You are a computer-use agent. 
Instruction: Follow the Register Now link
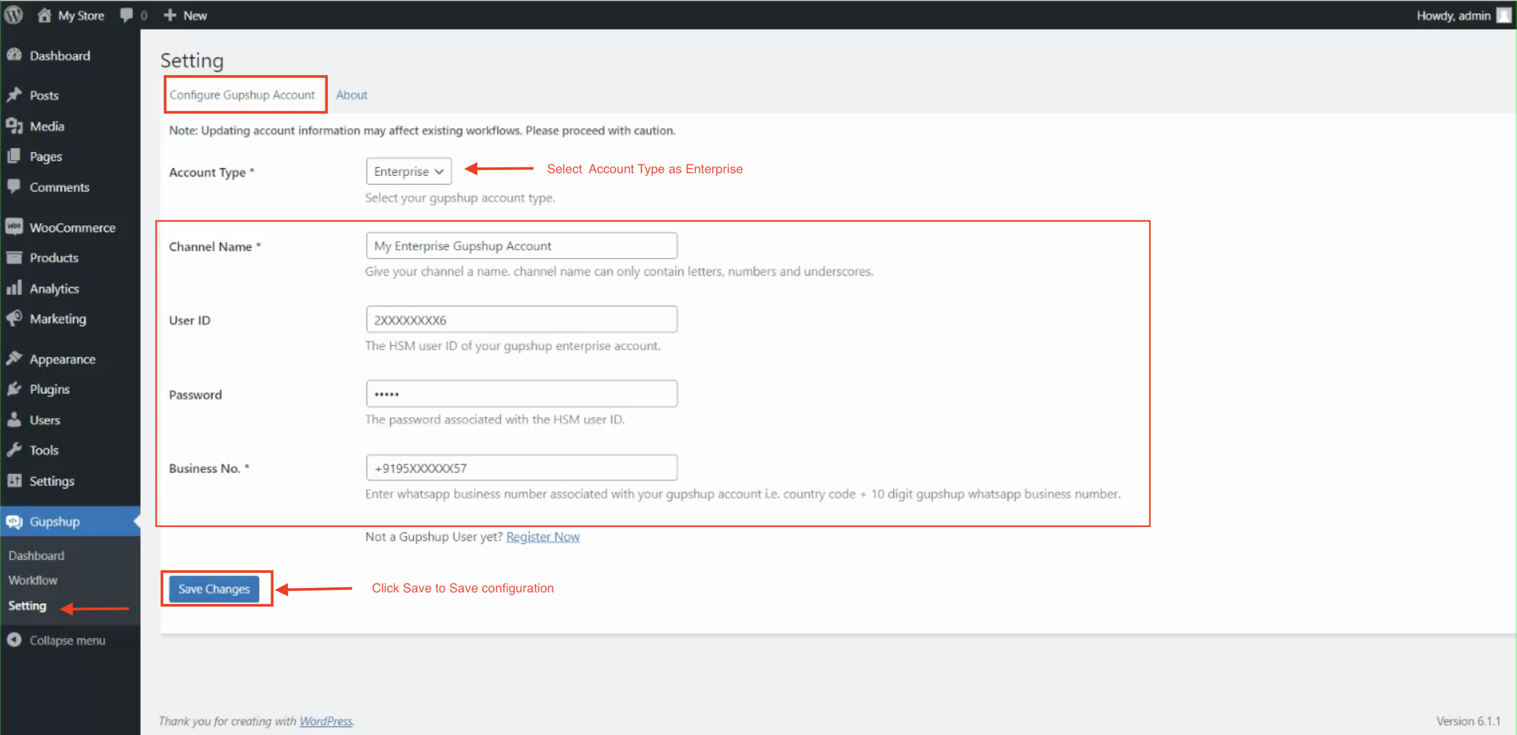pos(542,537)
